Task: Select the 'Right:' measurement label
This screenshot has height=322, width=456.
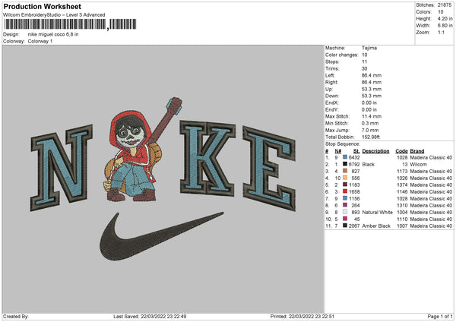Action: click(332, 82)
